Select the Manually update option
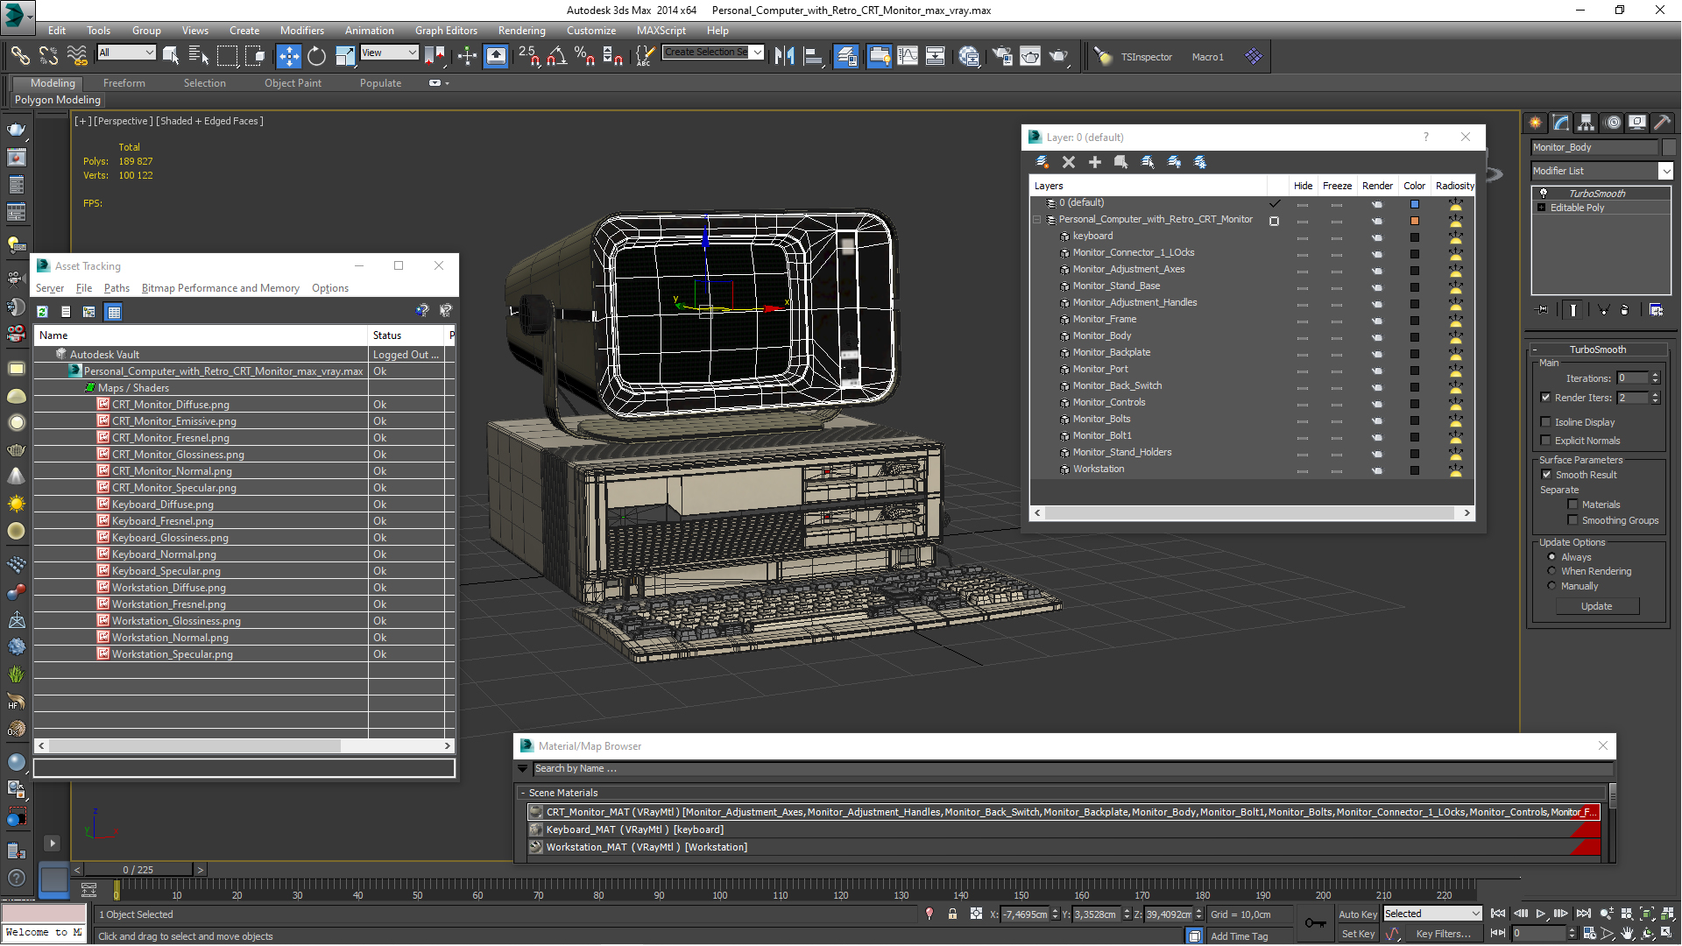Image resolution: width=1682 pixels, height=946 pixels. [1551, 585]
